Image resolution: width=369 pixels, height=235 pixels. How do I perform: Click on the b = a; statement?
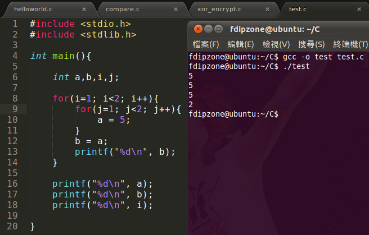click(91, 141)
